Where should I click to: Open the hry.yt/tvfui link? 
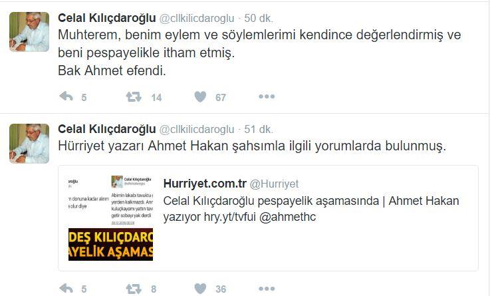230,217
